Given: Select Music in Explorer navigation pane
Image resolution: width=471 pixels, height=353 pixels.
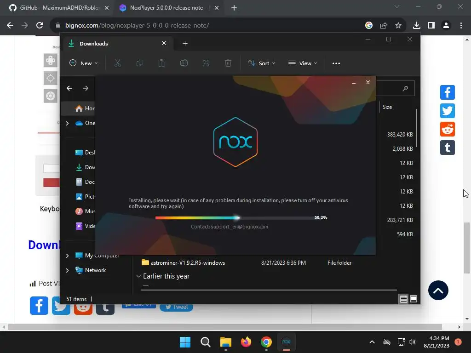Looking at the screenshot, I should tap(85, 211).
